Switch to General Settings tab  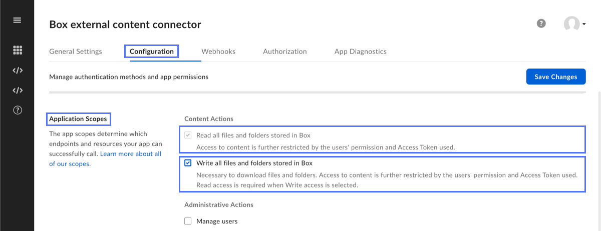[x=76, y=51]
